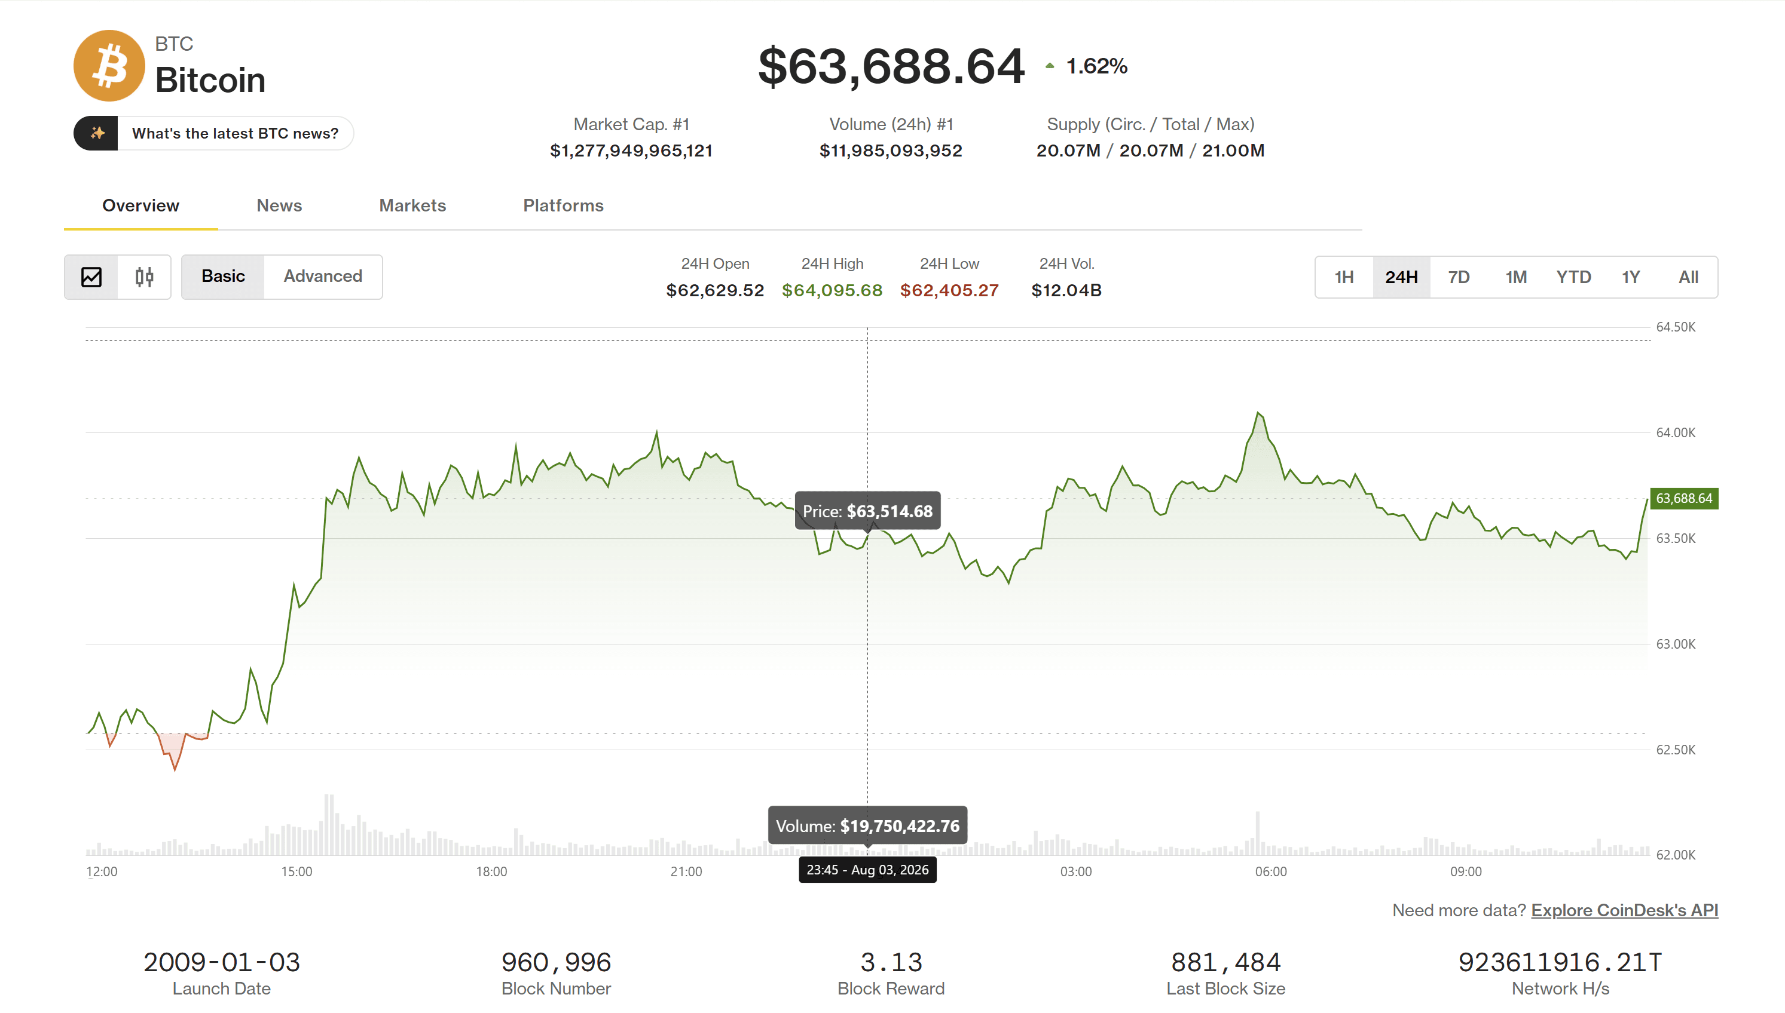Click the price peak near 06:00 on chart

(x=1258, y=414)
